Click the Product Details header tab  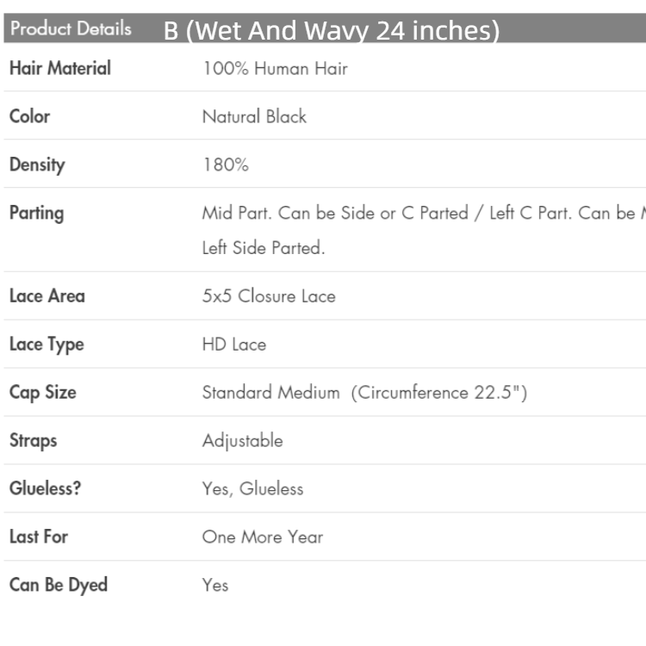coord(71,28)
